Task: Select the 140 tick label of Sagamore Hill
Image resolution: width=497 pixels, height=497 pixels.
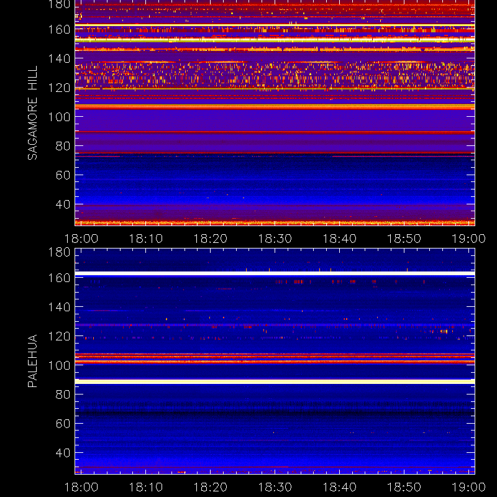Action: pos(59,58)
